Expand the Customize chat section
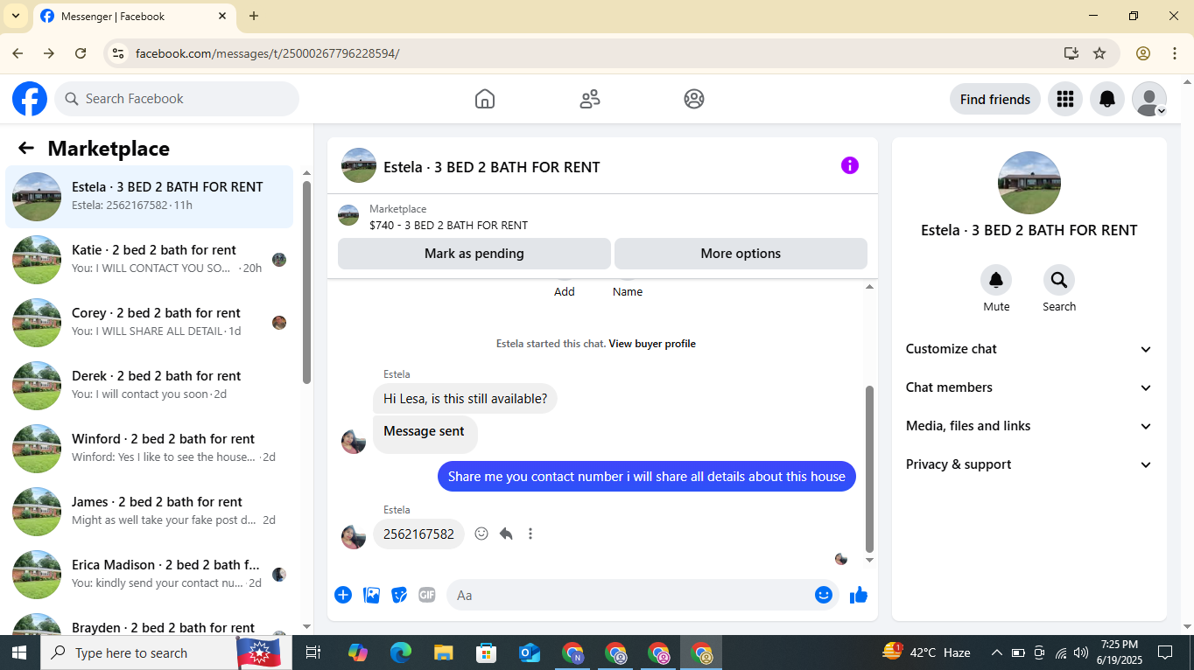The width and height of the screenshot is (1194, 670). tap(1029, 349)
